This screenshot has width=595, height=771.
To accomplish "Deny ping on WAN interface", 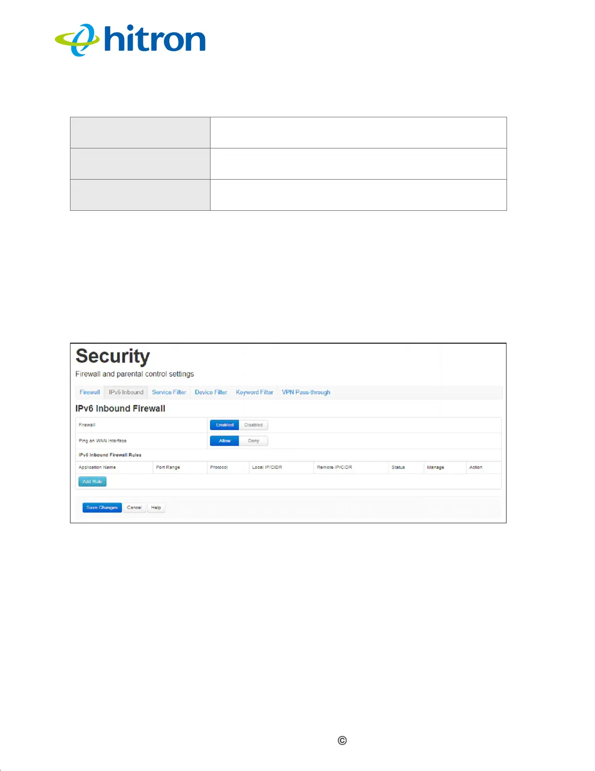I will [x=253, y=441].
